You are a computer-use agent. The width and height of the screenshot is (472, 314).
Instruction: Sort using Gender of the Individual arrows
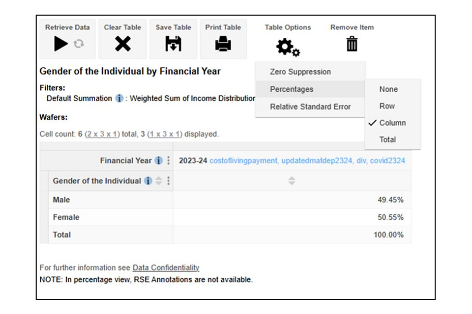[158, 181]
